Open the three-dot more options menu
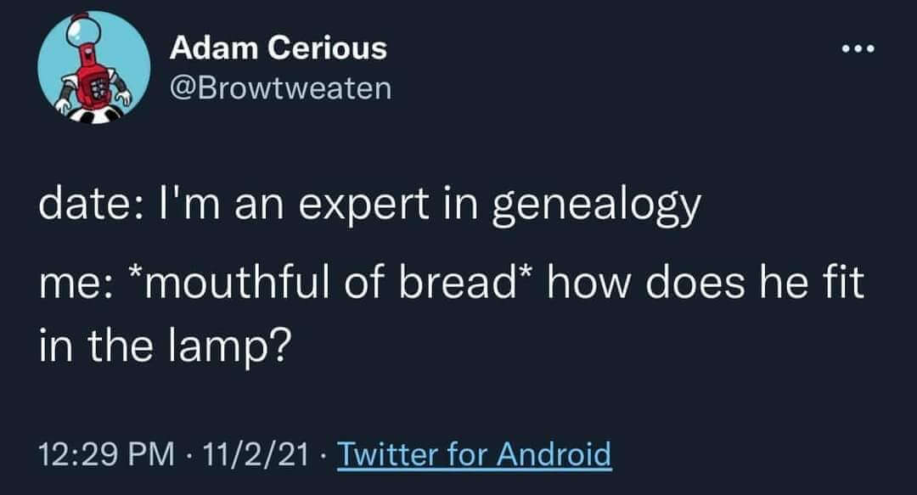 tap(857, 48)
